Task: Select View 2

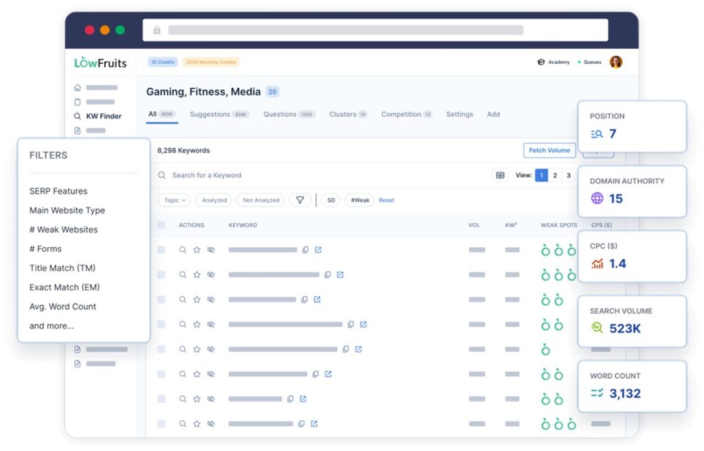Action: pos(555,175)
